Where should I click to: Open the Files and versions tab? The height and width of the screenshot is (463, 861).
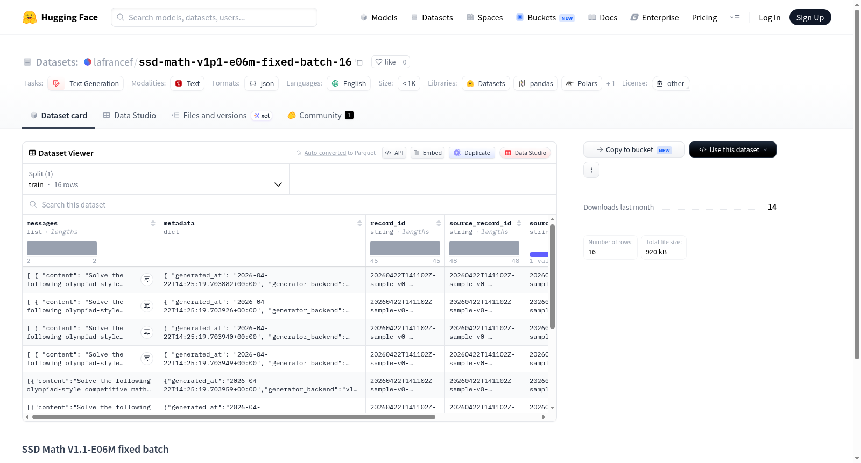222,116
